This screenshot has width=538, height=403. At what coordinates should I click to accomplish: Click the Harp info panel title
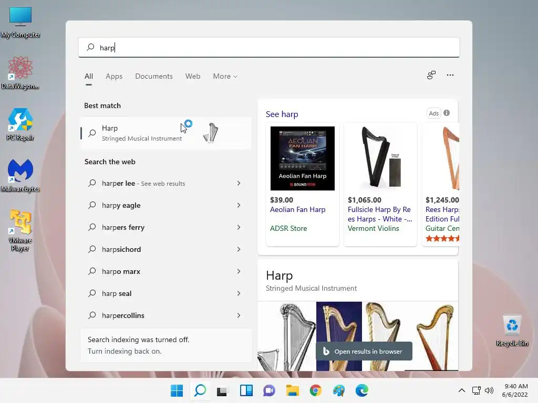click(280, 275)
